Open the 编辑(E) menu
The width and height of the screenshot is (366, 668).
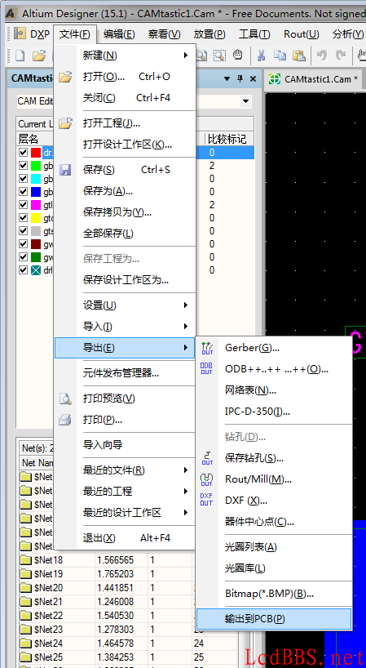coord(119,34)
